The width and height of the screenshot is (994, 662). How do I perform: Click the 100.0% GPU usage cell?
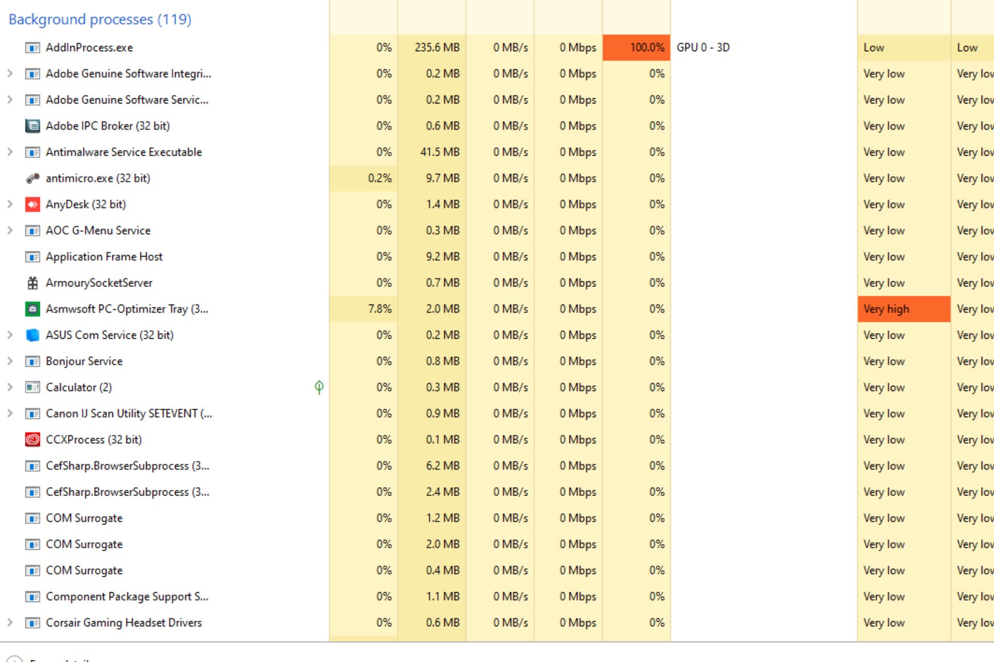coord(636,48)
